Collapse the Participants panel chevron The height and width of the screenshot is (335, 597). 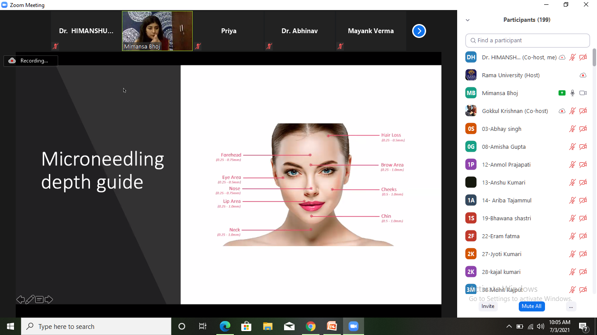coord(468,20)
